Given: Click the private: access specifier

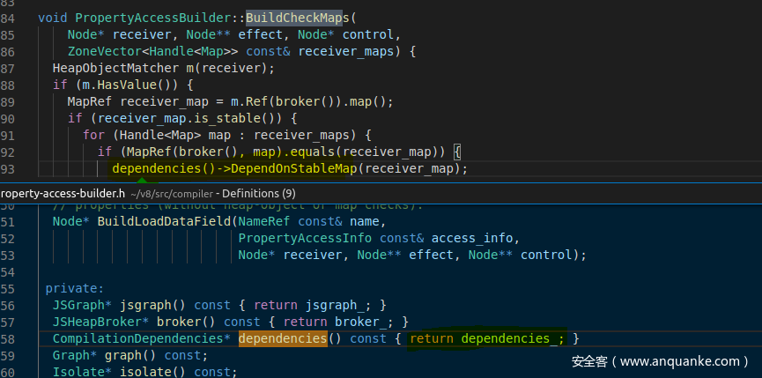Looking at the screenshot, I should [x=75, y=288].
